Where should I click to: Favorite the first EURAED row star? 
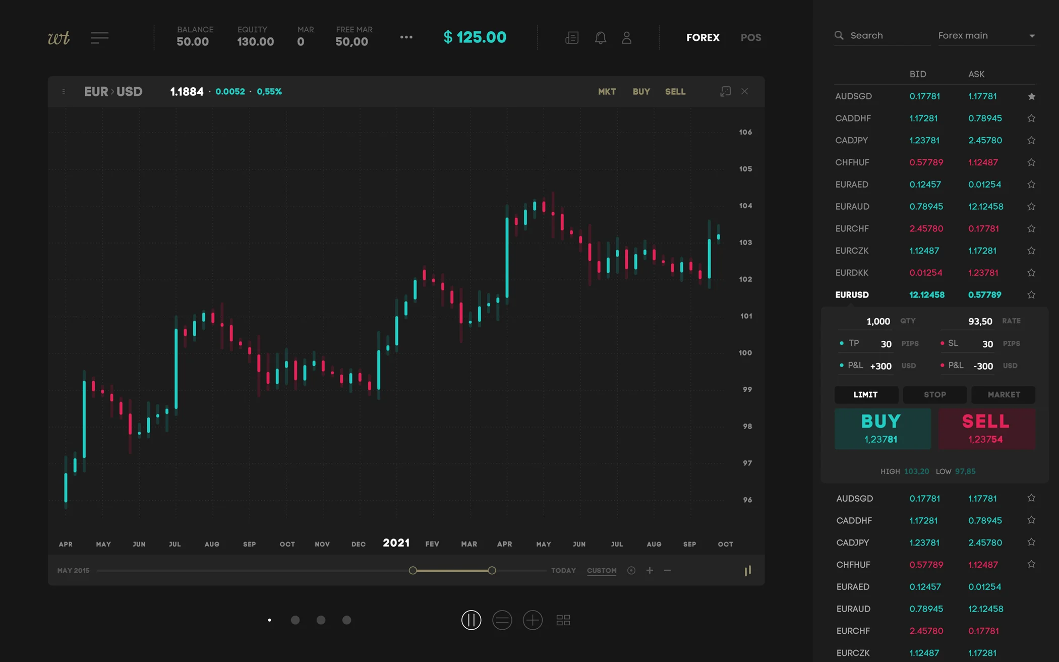coord(1031,185)
